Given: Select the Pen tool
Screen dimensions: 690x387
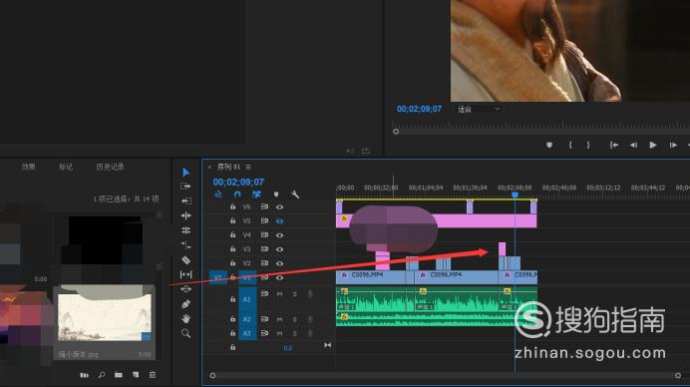Looking at the screenshot, I should [186, 304].
